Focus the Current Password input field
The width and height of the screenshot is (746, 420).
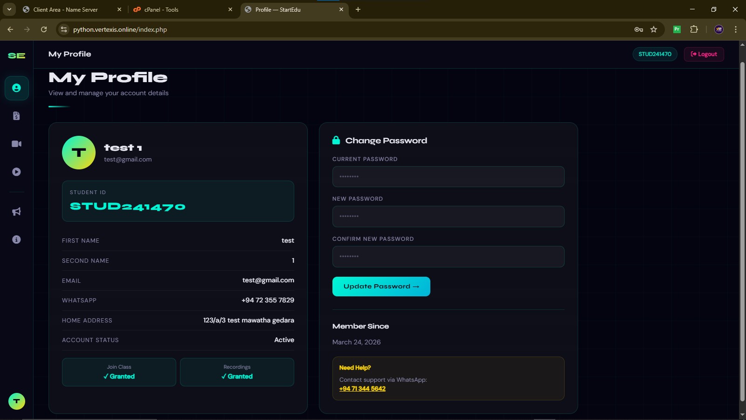[448, 176]
